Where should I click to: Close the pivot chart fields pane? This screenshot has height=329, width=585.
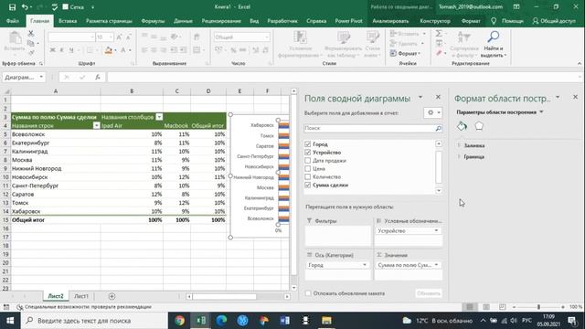(x=438, y=98)
